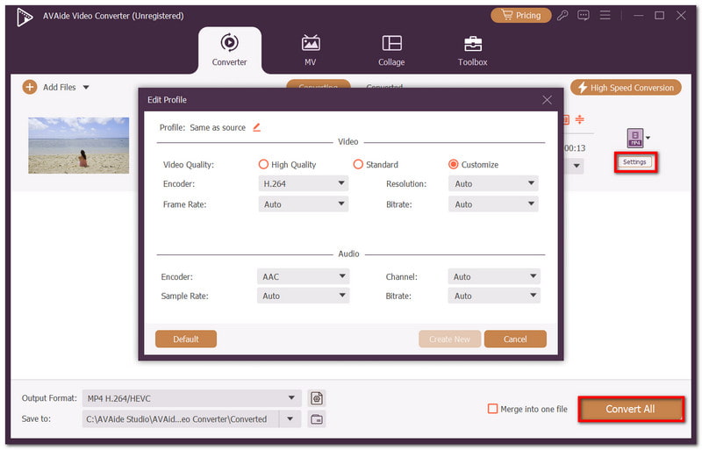This screenshot has width=702, height=450.
Task: Open the audio Channel dropdown
Action: click(x=494, y=276)
